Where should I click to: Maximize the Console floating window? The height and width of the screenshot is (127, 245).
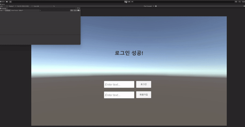(x=78, y=8)
